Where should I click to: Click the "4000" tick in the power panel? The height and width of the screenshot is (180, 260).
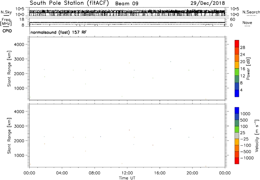(19, 45)
